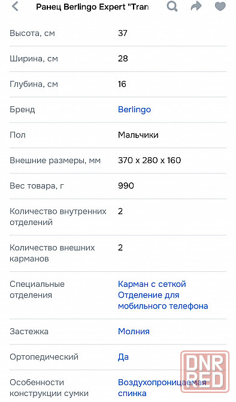This screenshot has width=236, height=402.
Task: Open 'Отделение для мобильного телефона' link
Action: [163, 301]
